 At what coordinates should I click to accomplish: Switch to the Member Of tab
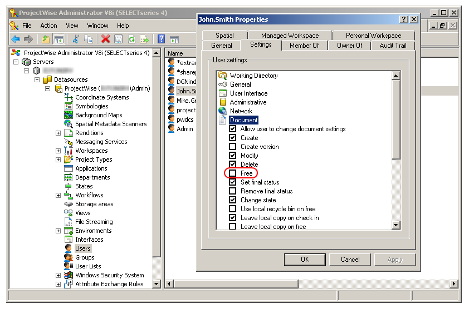(x=304, y=46)
